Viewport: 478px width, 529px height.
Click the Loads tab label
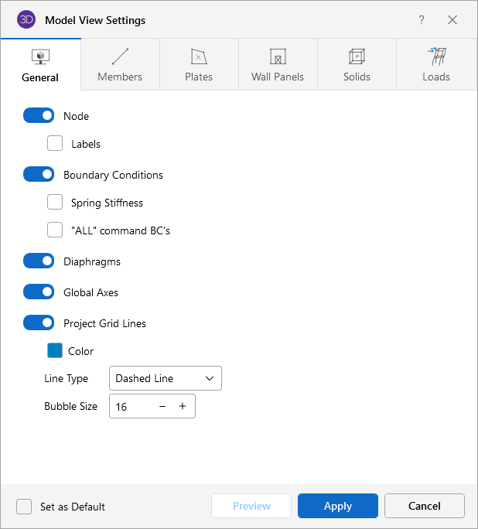pyautogui.click(x=436, y=77)
